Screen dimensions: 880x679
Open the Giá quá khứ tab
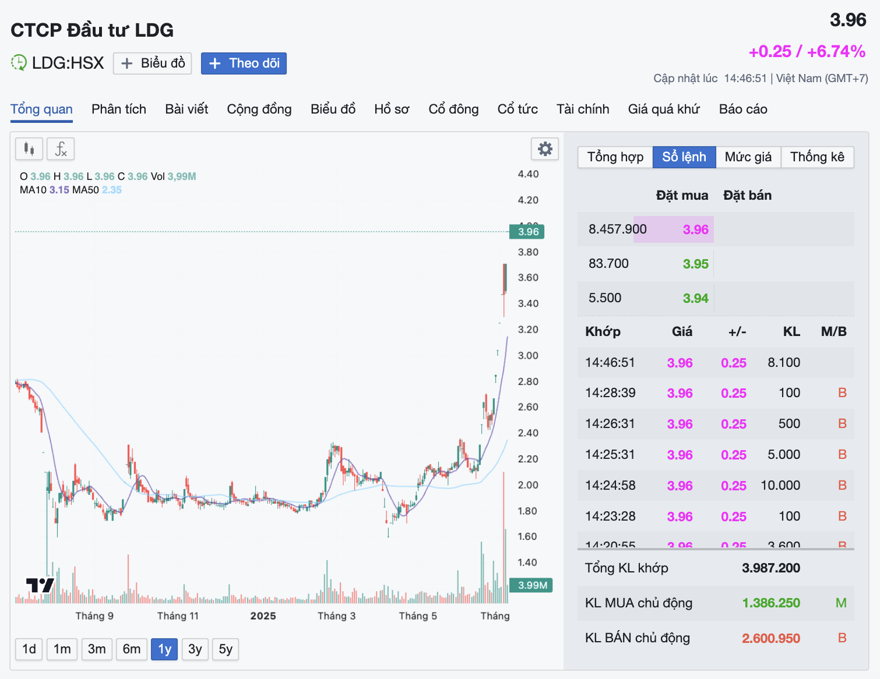click(x=664, y=109)
